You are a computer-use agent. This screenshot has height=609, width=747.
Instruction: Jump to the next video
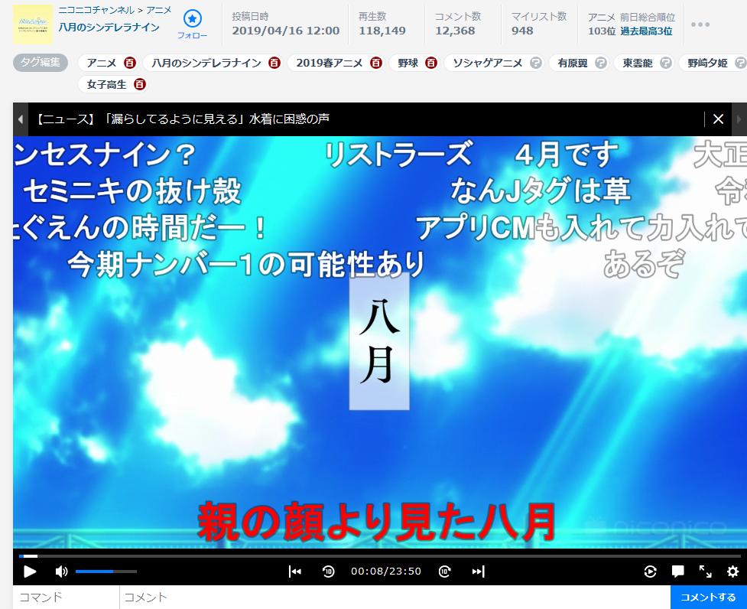pyautogui.click(x=478, y=571)
